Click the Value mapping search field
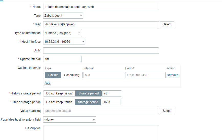Screen dimensions: 222x140 (x=101, y=111)
